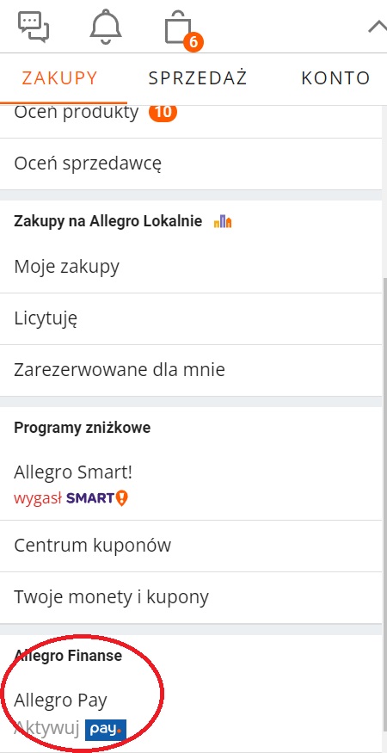Switch to the SPRZEDAŻ tab
The image size is (387, 753).
tap(197, 77)
